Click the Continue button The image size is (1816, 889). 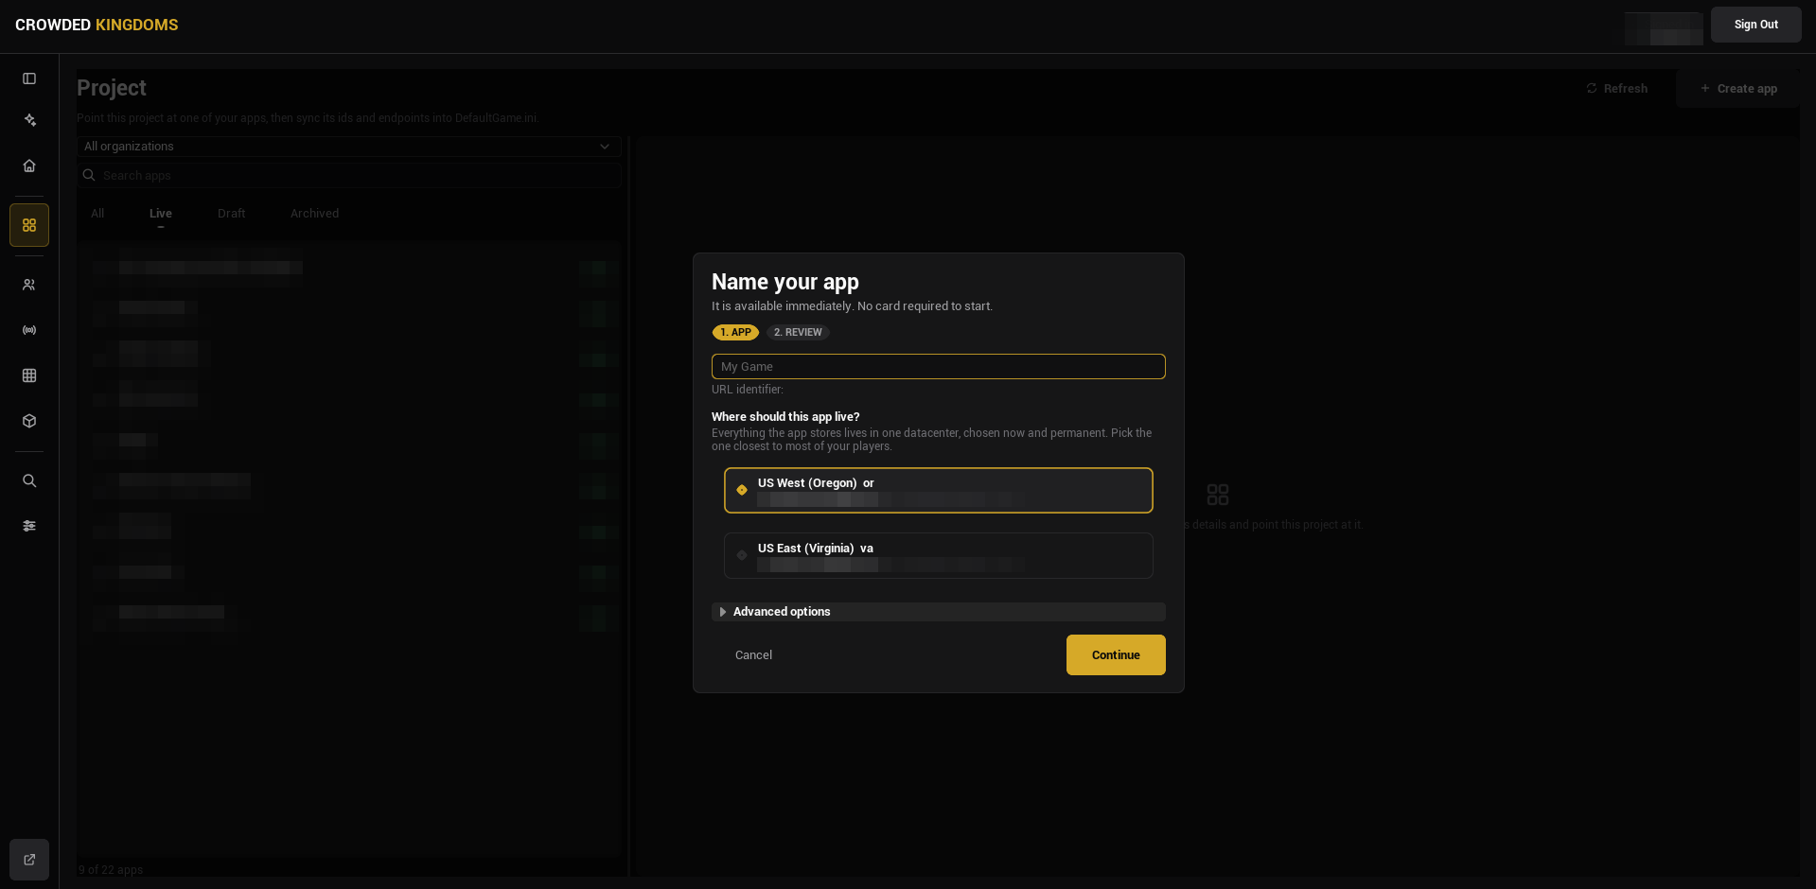(x=1116, y=654)
